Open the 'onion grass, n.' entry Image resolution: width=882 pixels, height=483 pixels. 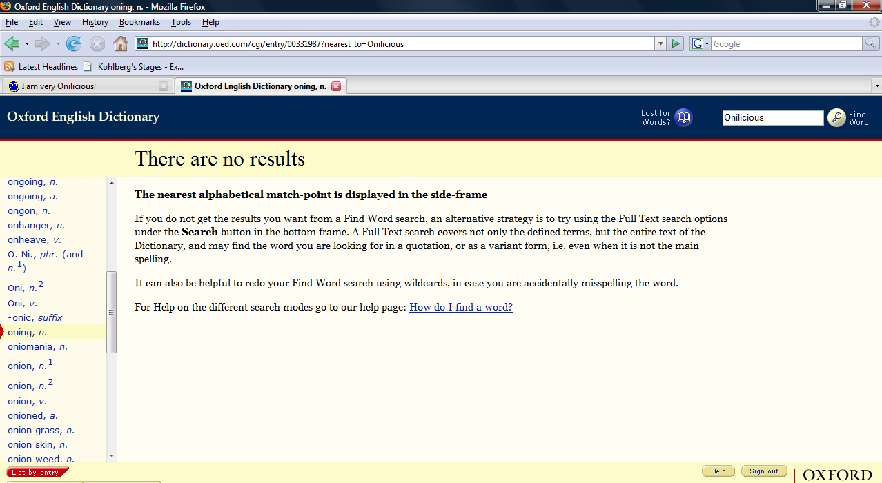tap(41, 431)
